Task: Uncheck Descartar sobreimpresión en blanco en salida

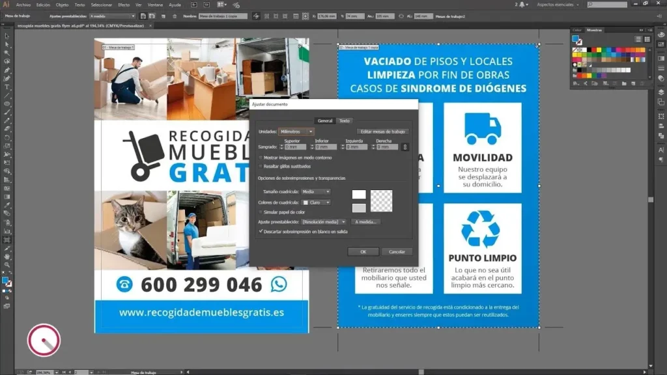Action: pos(261,231)
